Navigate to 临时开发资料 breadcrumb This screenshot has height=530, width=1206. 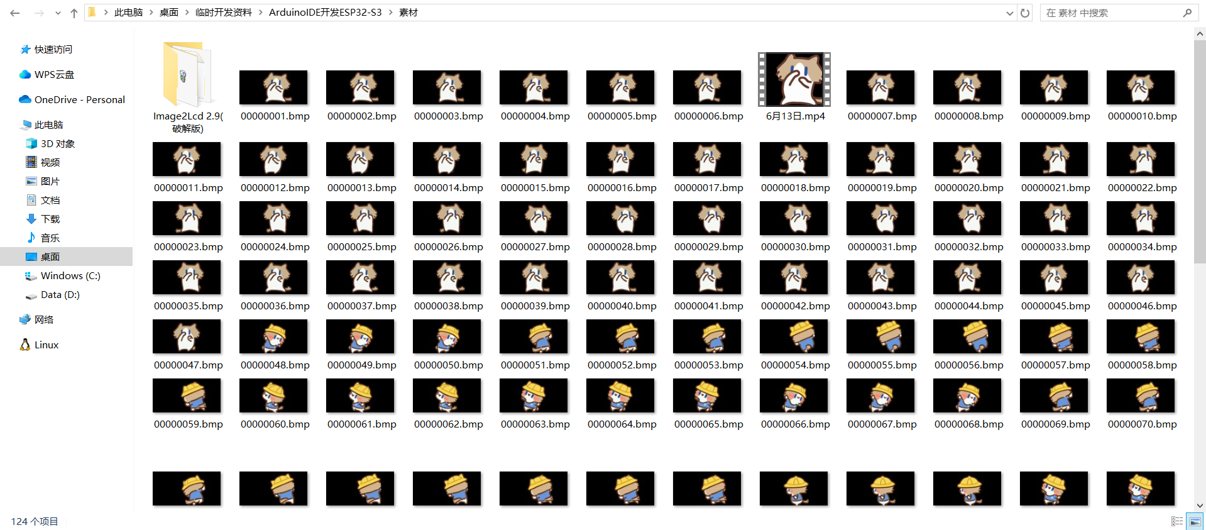tap(224, 13)
